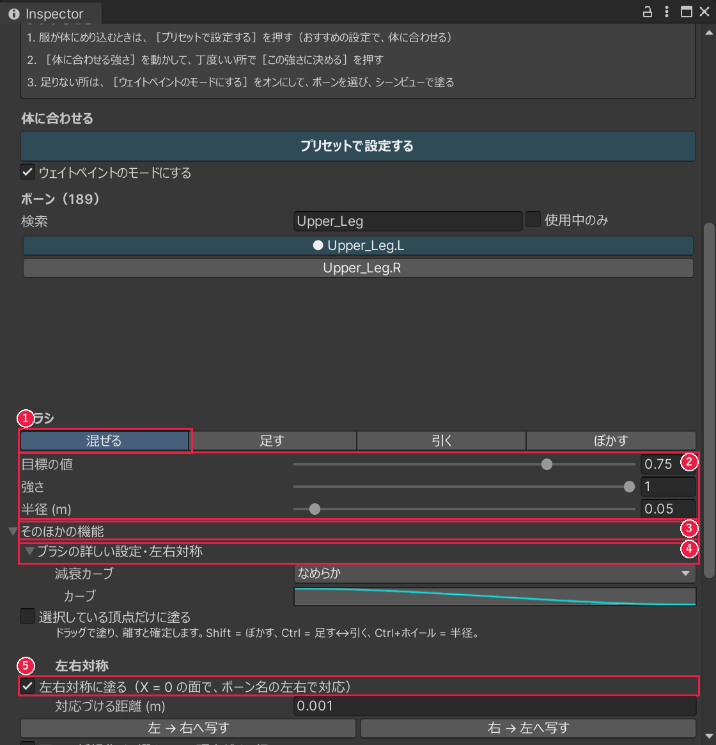Select the 引く brush mode
Screen dimensions: 716x745
(x=441, y=441)
